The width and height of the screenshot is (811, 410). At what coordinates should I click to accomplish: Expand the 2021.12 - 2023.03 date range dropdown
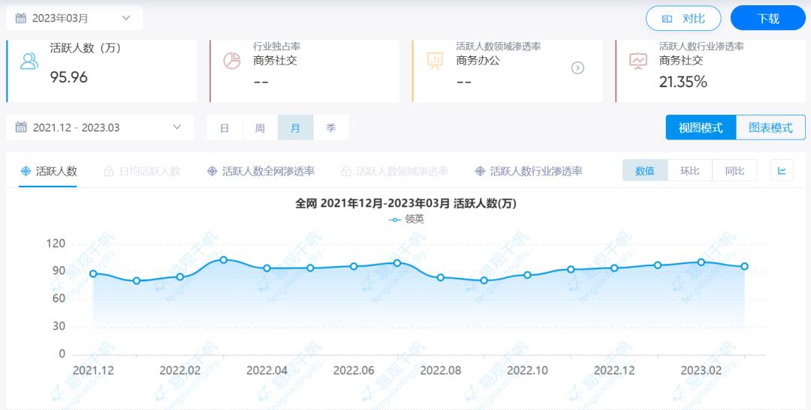(x=177, y=127)
